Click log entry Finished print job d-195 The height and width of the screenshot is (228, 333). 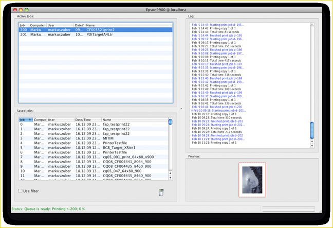pos(217,36)
